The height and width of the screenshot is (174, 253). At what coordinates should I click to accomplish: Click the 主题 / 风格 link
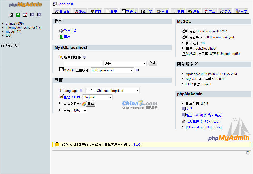click(72, 97)
